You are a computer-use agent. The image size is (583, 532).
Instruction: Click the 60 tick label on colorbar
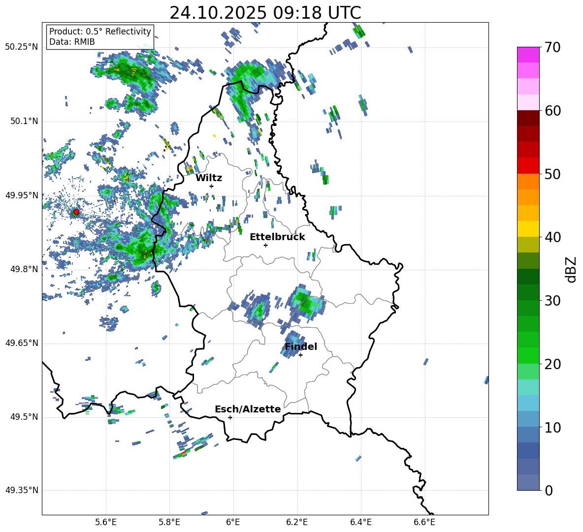(x=552, y=110)
